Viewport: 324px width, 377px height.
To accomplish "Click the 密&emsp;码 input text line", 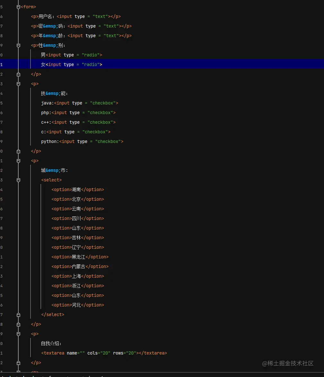I will [81, 26].
